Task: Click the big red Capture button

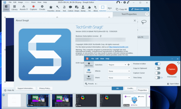Action: coord(172,69)
